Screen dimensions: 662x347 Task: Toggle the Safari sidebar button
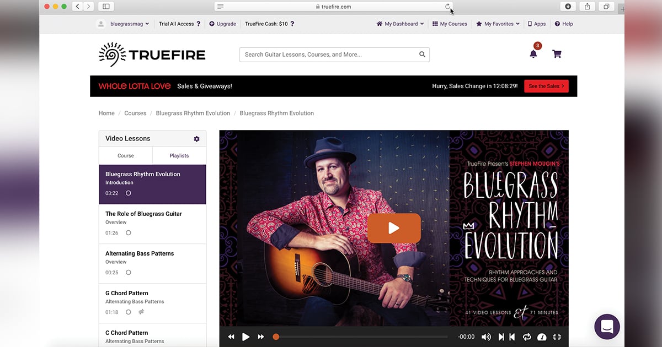pyautogui.click(x=106, y=7)
